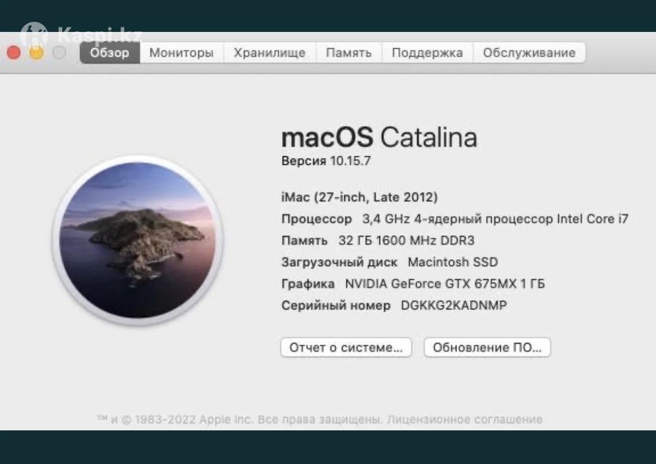The height and width of the screenshot is (464, 656).
Task: Open the Хранилище tab
Action: tap(270, 53)
